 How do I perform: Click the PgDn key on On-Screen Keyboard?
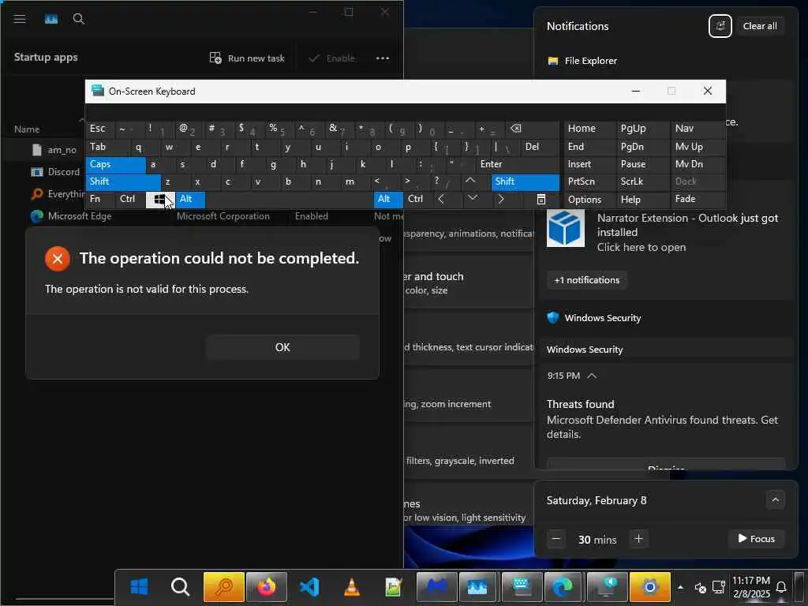coord(642,147)
